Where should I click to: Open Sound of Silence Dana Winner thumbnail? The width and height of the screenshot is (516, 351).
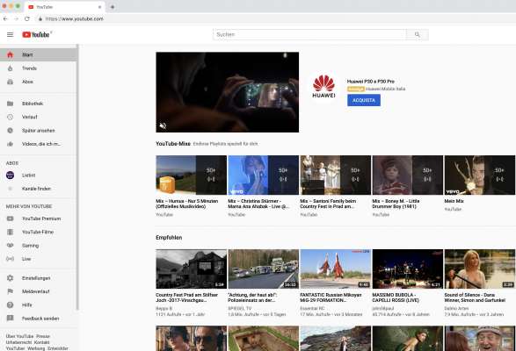[479, 269]
